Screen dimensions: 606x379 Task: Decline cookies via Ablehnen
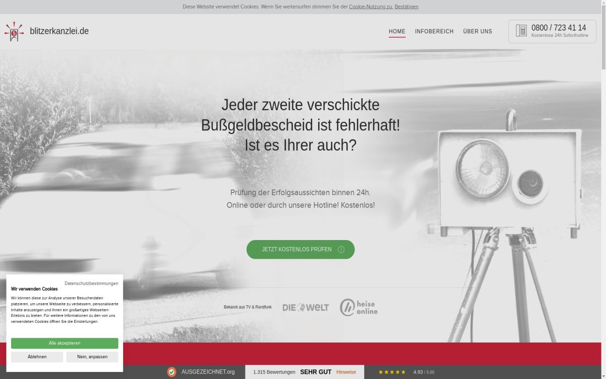[37, 356]
